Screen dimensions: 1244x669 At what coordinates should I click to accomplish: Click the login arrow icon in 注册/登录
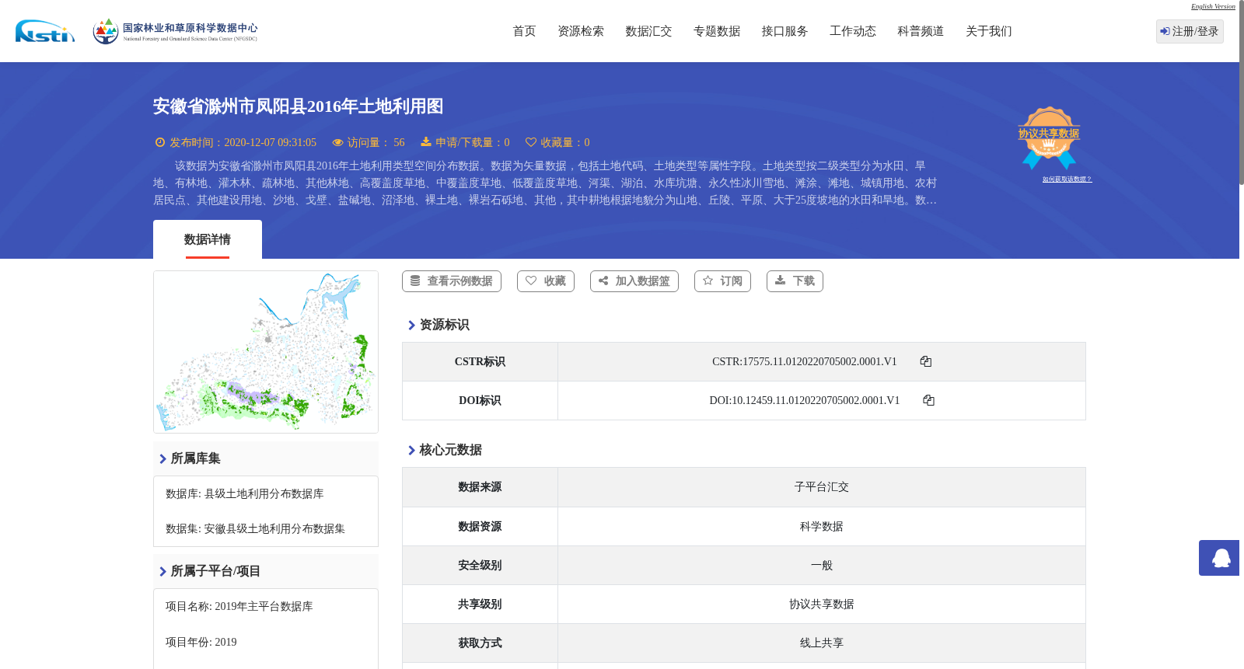click(1165, 31)
